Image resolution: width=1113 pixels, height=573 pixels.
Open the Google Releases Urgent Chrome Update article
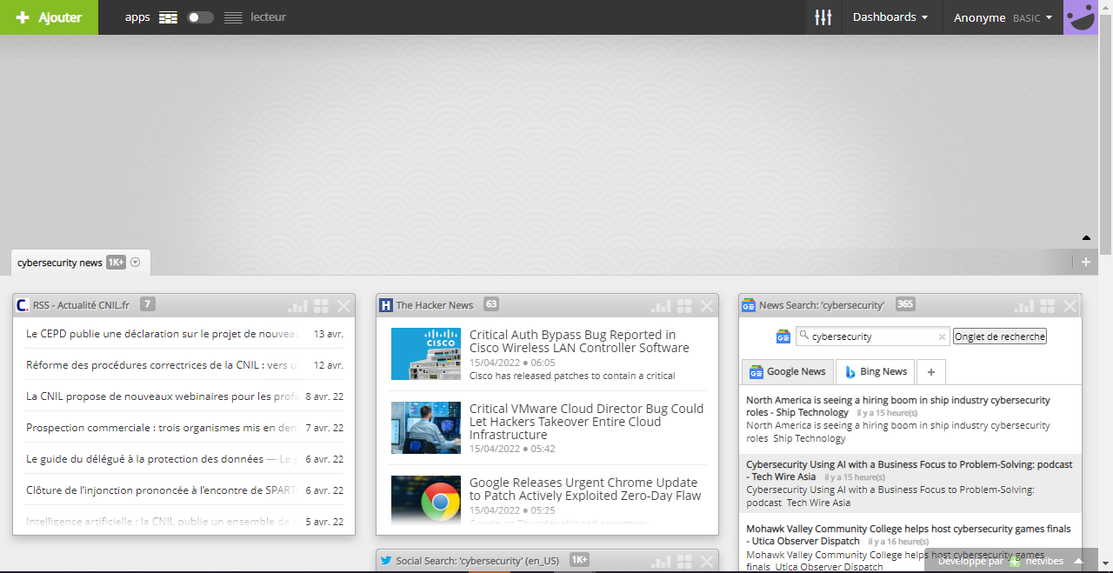click(585, 489)
